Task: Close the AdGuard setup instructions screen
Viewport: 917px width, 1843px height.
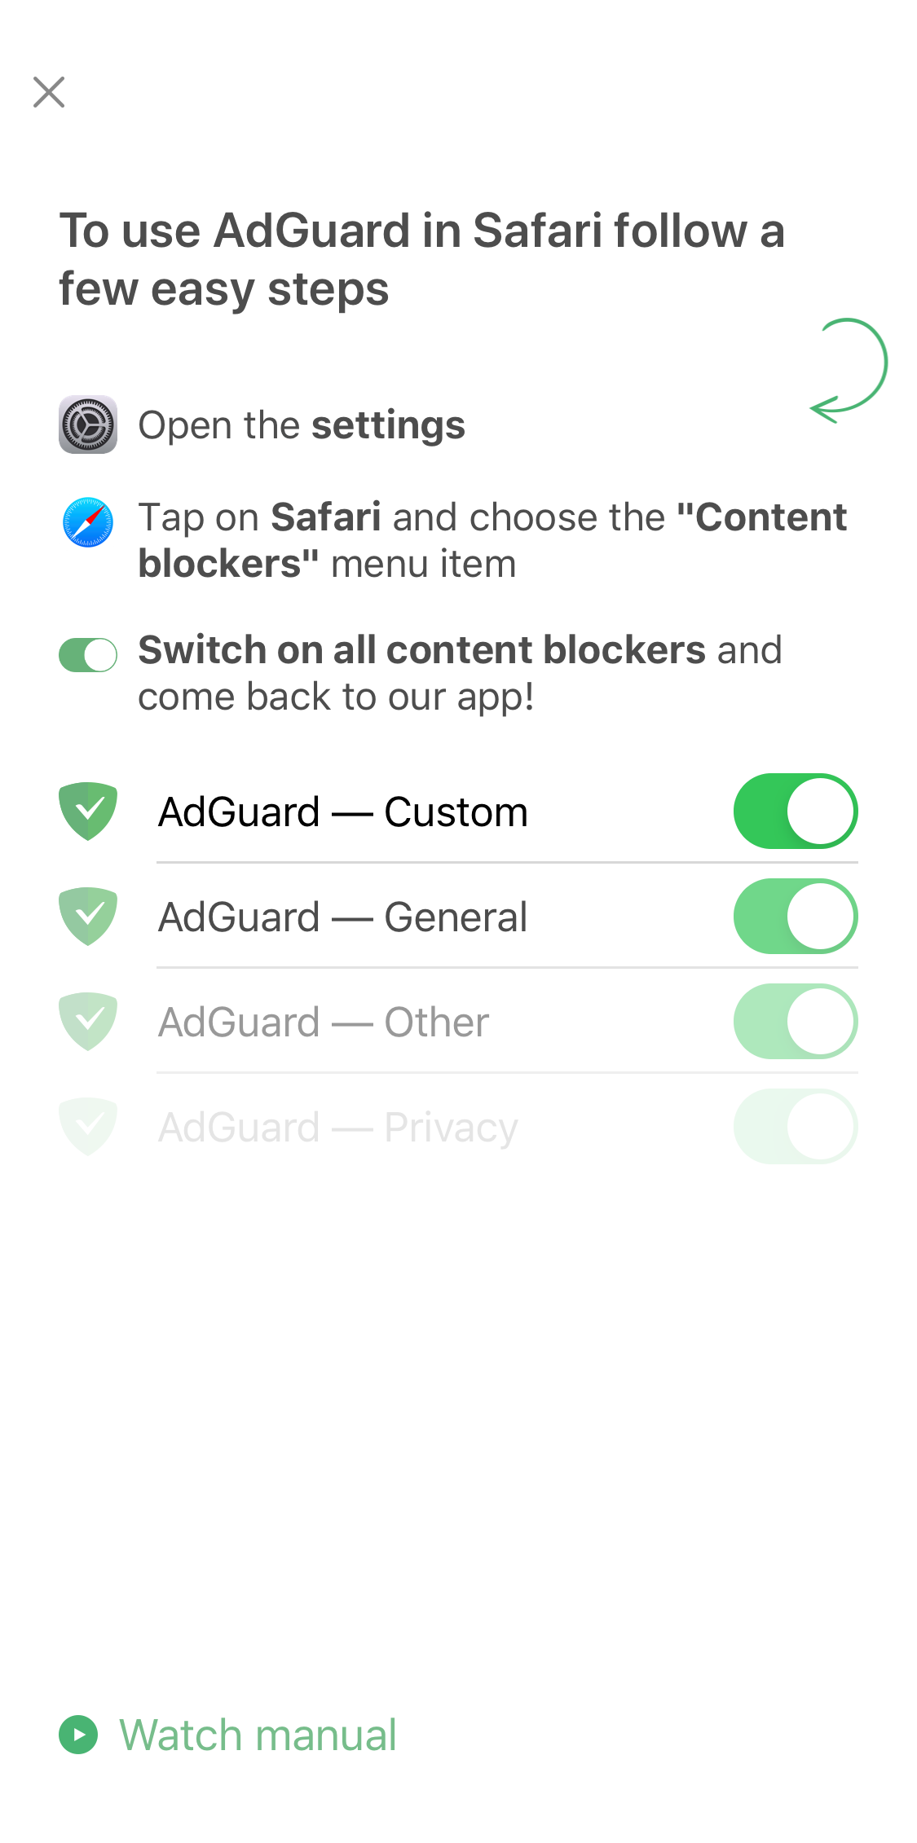Action: click(x=49, y=92)
